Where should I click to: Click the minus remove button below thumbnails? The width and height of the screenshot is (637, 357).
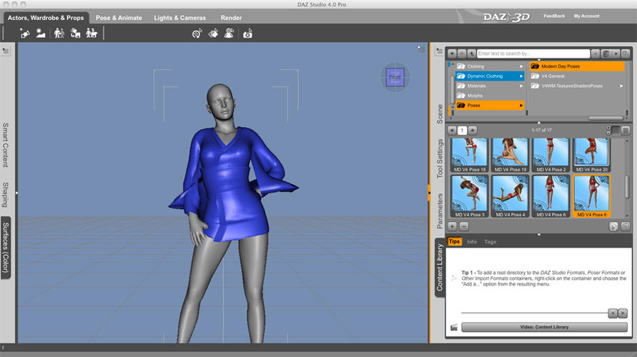[x=464, y=226]
